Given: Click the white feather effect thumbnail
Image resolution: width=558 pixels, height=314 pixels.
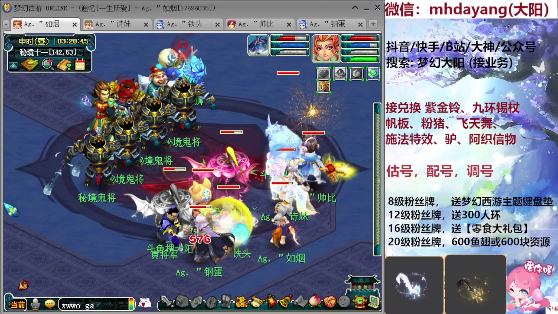Looking at the screenshot, I should [414, 285].
